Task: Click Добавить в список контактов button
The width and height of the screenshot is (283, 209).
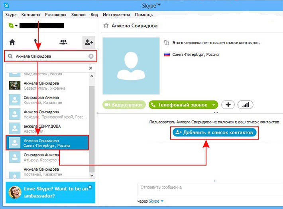Action: pos(214,132)
